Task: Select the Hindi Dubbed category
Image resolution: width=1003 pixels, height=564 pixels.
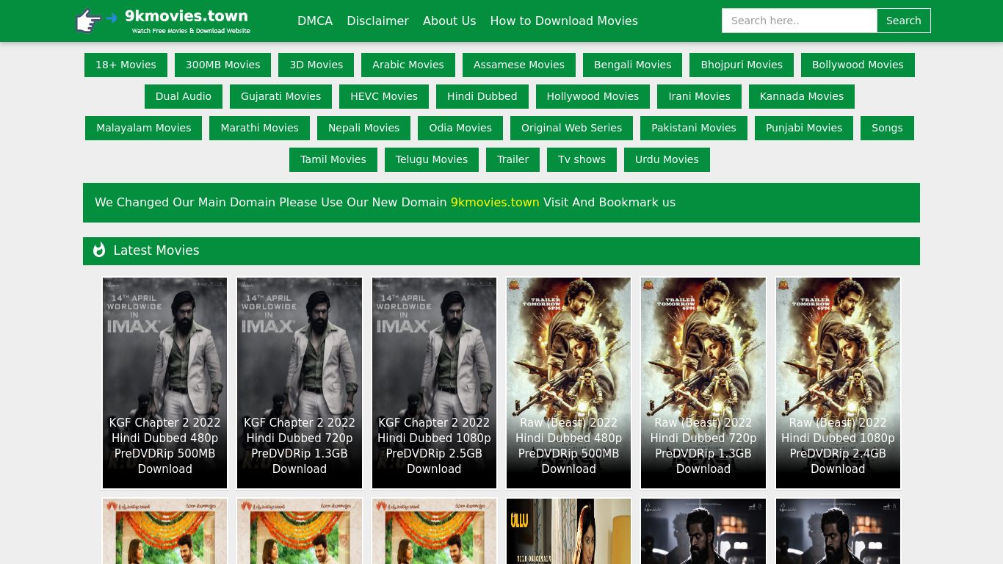Action: click(x=482, y=96)
